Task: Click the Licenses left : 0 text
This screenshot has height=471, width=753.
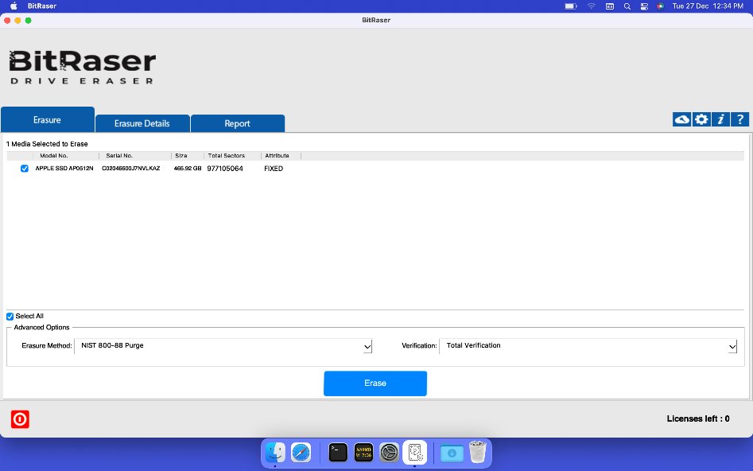Action: pyautogui.click(x=698, y=418)
